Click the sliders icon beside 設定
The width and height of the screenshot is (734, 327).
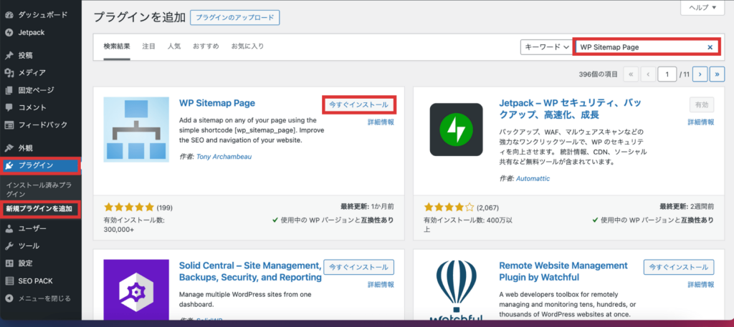coord(9,263)
